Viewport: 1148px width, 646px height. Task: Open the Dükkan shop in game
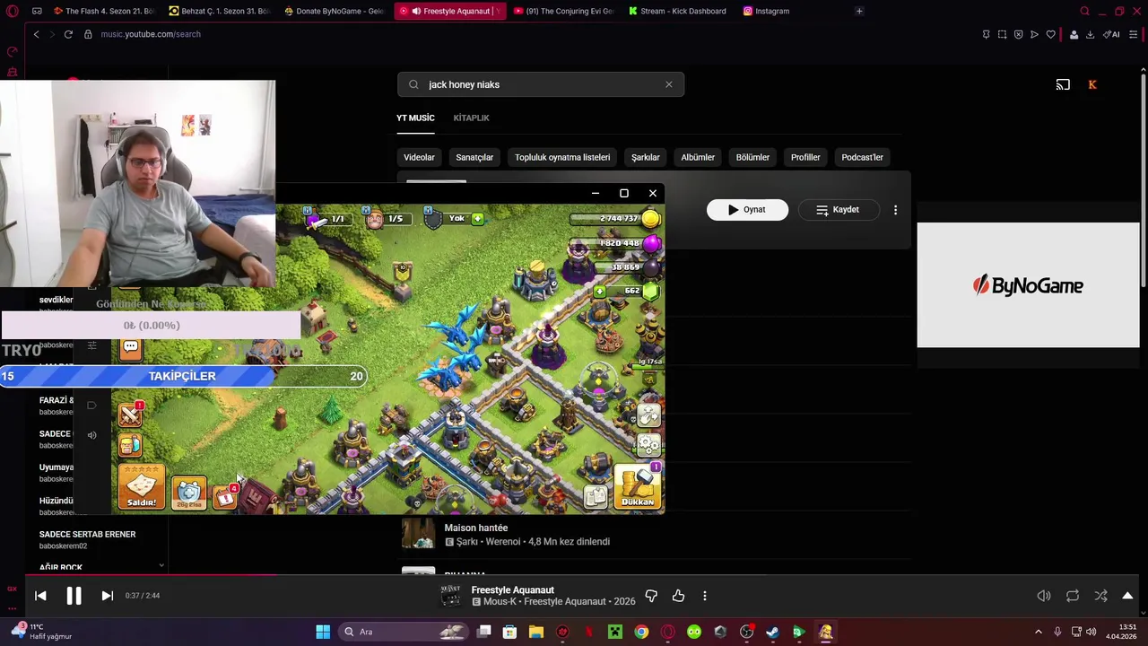(x=638, y=486)
